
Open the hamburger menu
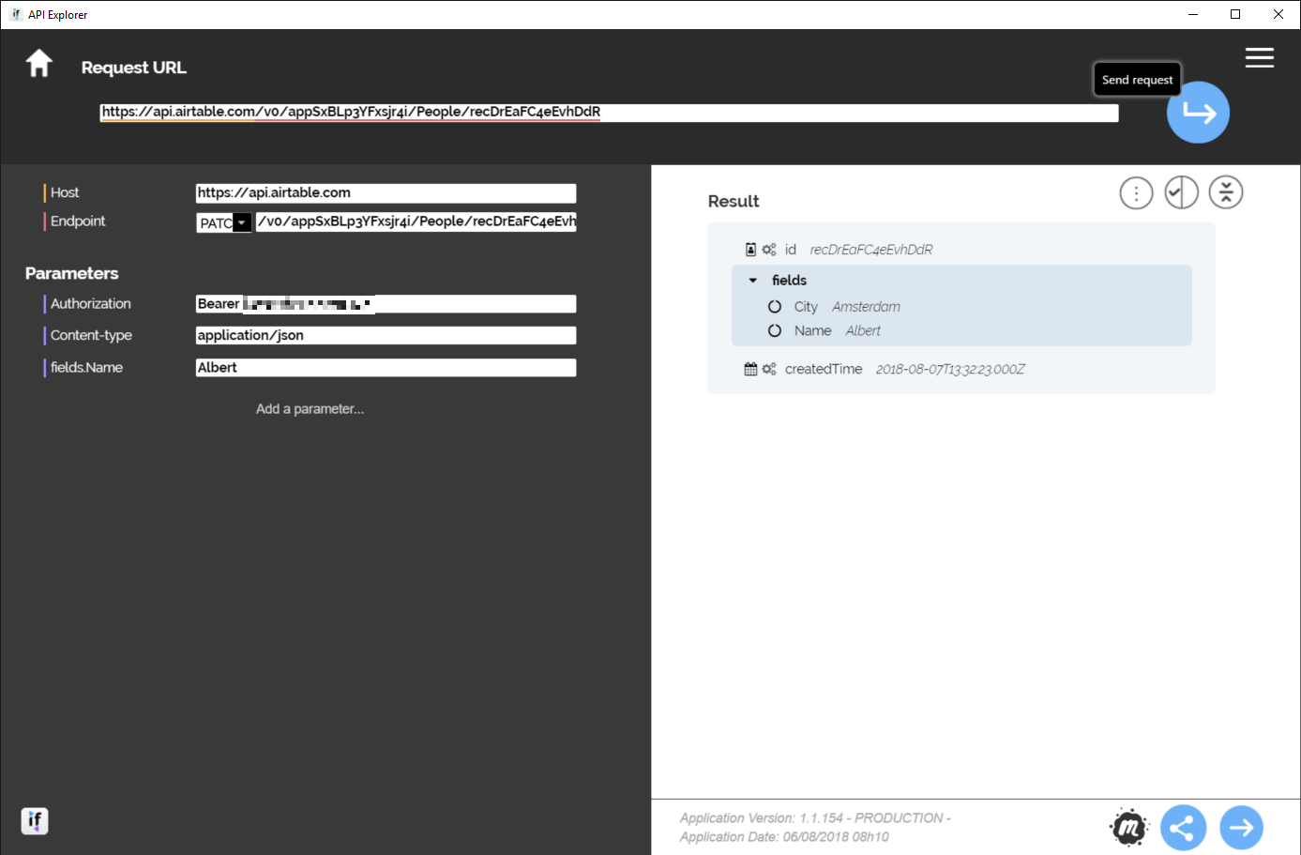pos(1259,57)
